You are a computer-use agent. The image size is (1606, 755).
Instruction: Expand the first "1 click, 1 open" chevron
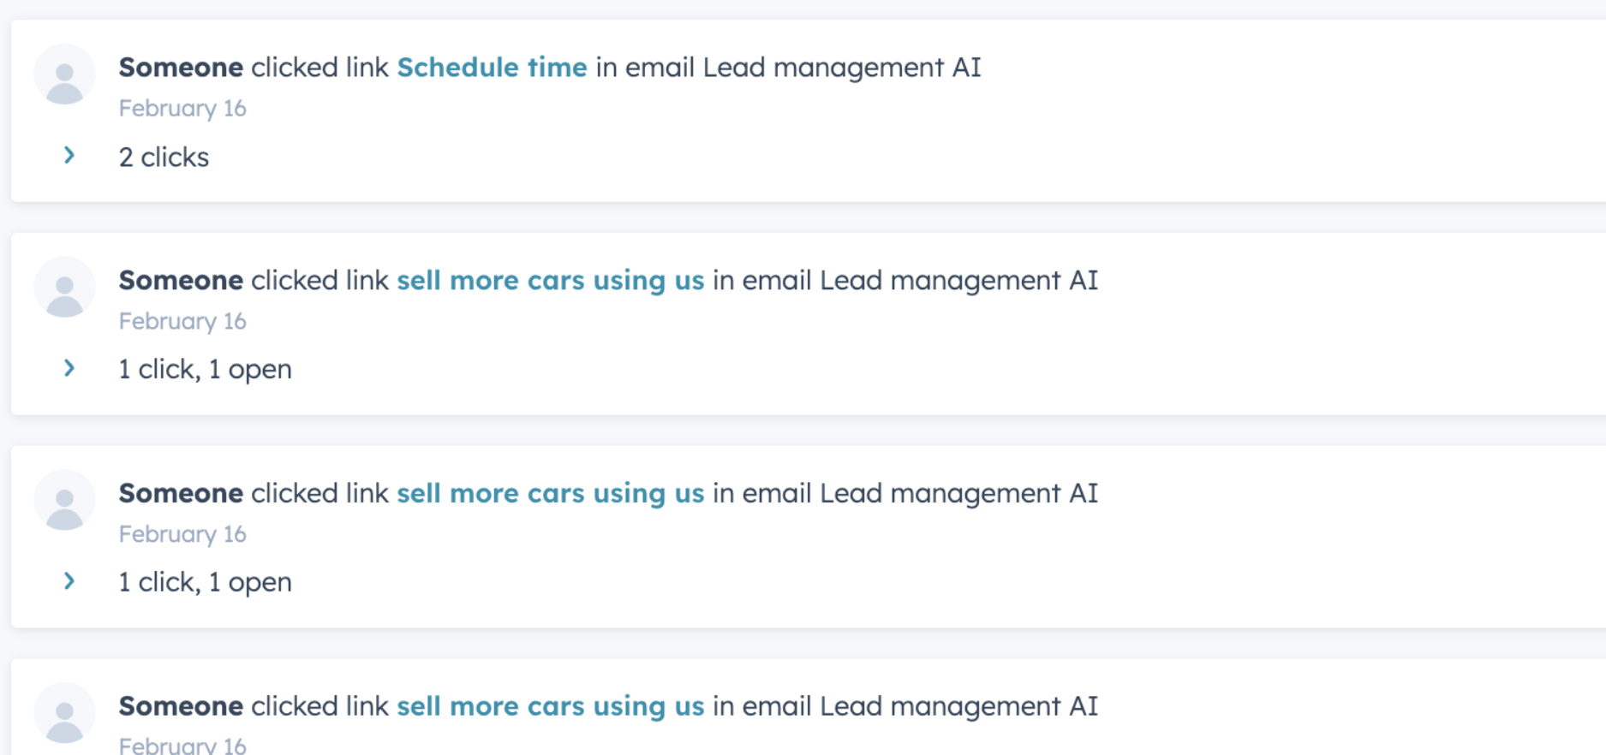pos(69,369)
